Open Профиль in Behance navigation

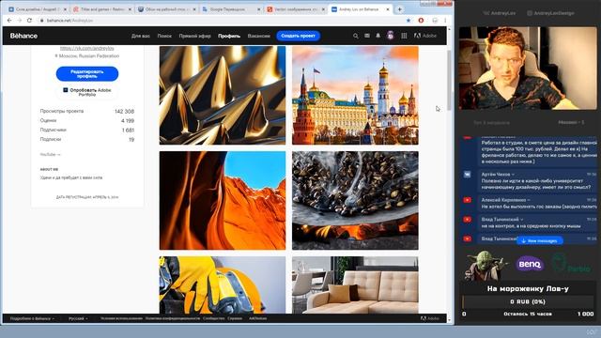coord(229,36)
